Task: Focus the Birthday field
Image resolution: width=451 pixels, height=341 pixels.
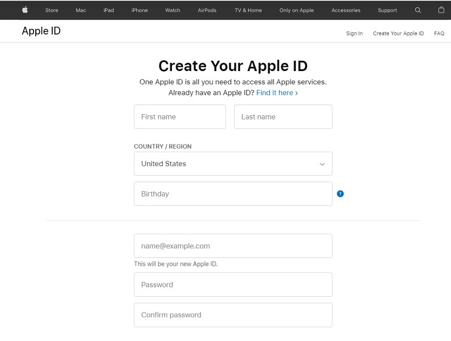Action: click(x=233, y=193)
